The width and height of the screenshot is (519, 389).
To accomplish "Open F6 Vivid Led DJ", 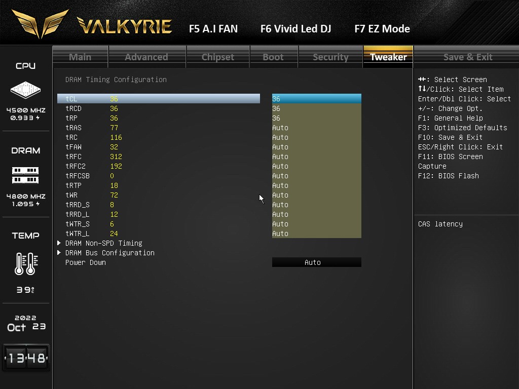I will click(295, 29).
